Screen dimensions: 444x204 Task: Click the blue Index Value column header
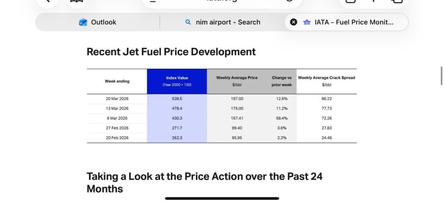point(177,81)
